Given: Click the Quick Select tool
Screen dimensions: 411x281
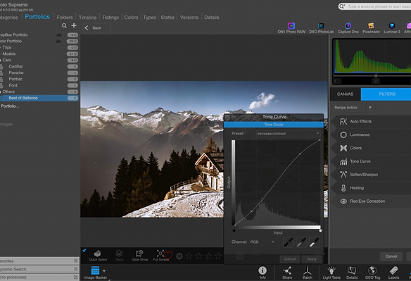Looking at the screenshot, I should click(x=98, y=256).
